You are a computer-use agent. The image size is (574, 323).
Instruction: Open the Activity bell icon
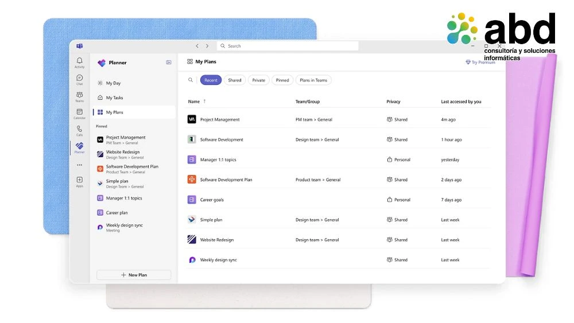pyautogui.click(x=79, y=62)
